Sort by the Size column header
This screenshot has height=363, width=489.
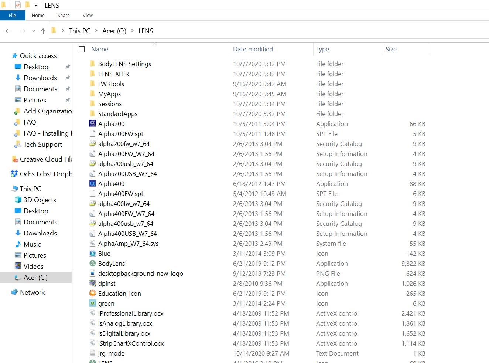coord(391,49)
